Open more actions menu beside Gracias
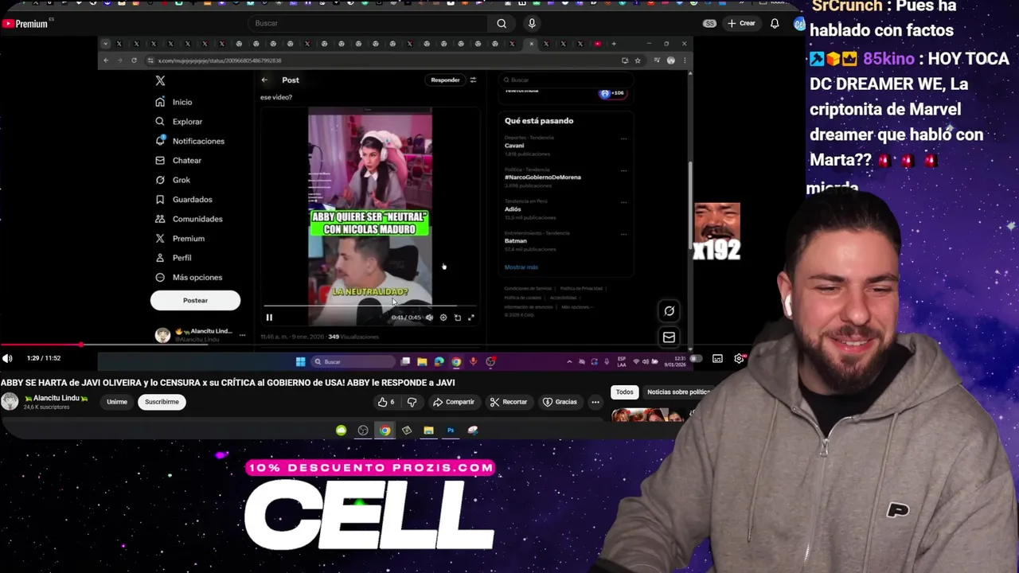This screenshot has height=573, width=1019. click(595, 402)
